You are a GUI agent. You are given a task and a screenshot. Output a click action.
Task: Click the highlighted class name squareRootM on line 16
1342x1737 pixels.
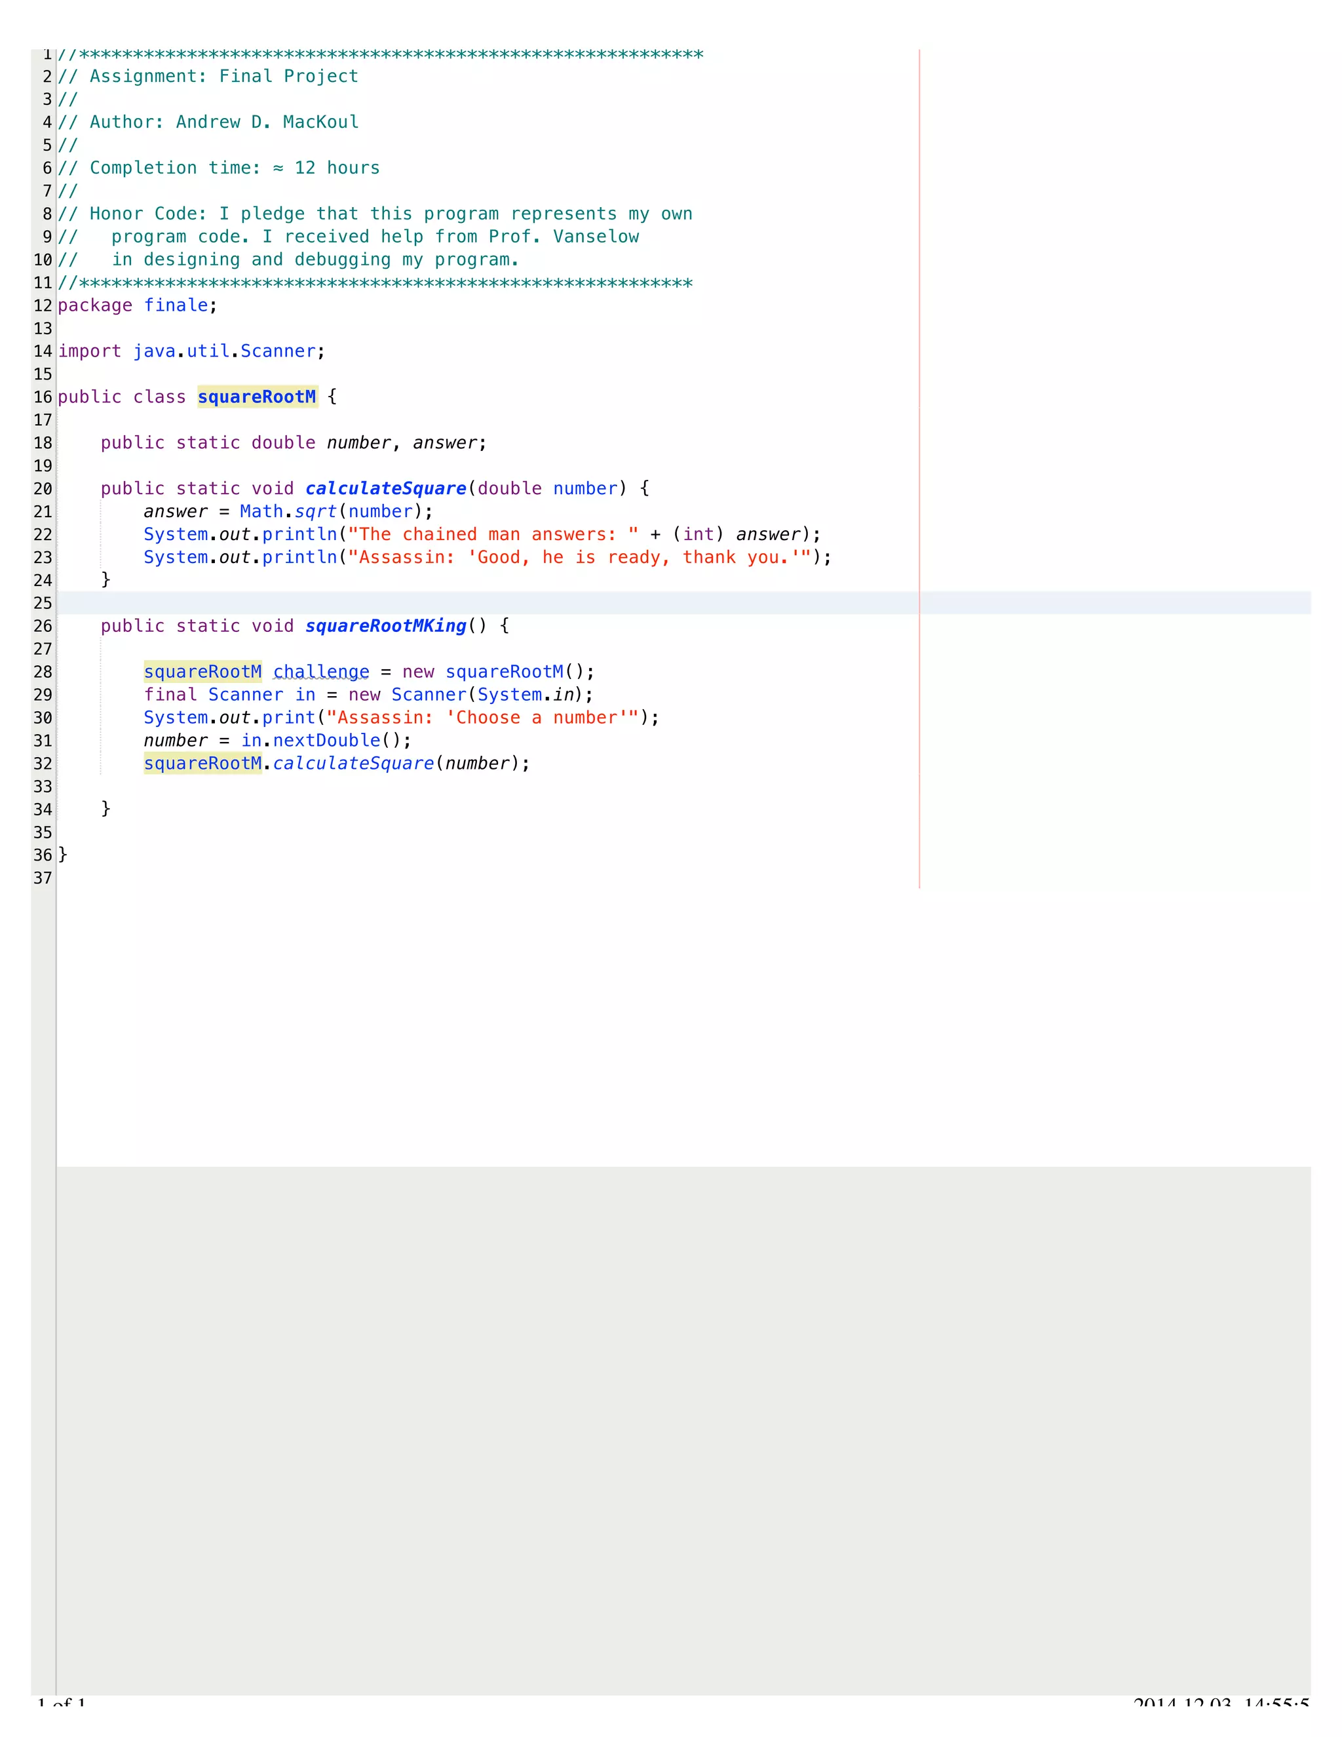(x=257, y=397)
